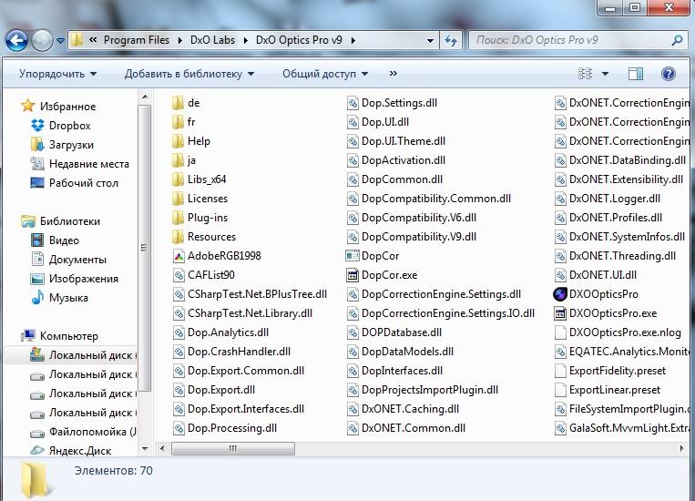Go back with the blue Back arrow
This screenshot has height=501, width=695.
(16, 41)
